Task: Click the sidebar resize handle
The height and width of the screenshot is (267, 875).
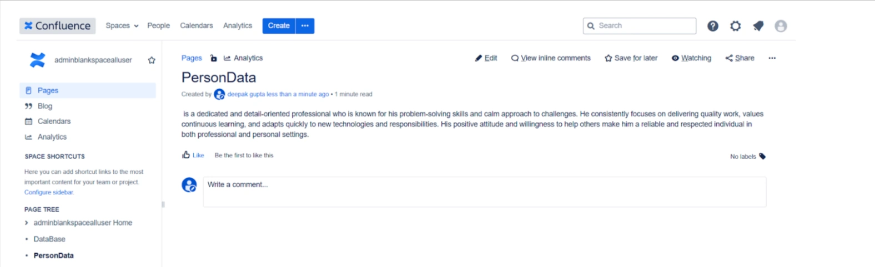Action: pos(163,204)
